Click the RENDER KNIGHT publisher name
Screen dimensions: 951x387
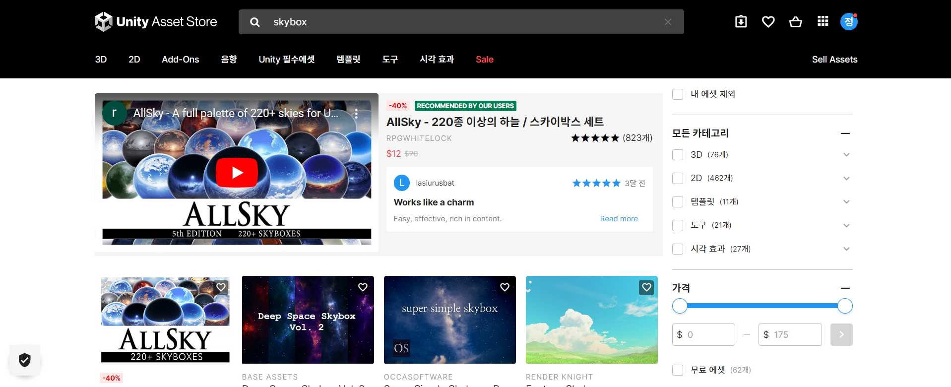pyautogui.click(x=559, y=377)
